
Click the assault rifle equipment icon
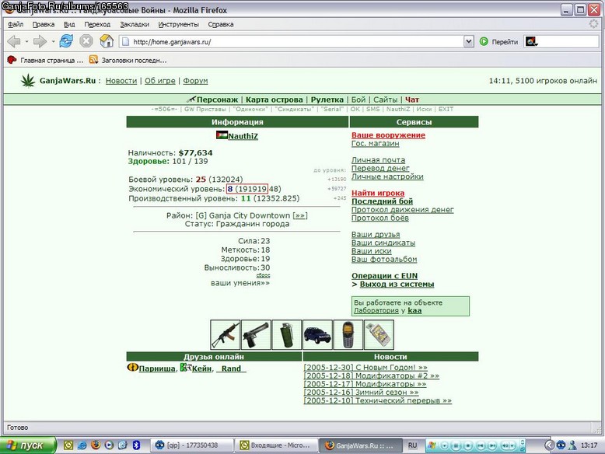point(225,334)
